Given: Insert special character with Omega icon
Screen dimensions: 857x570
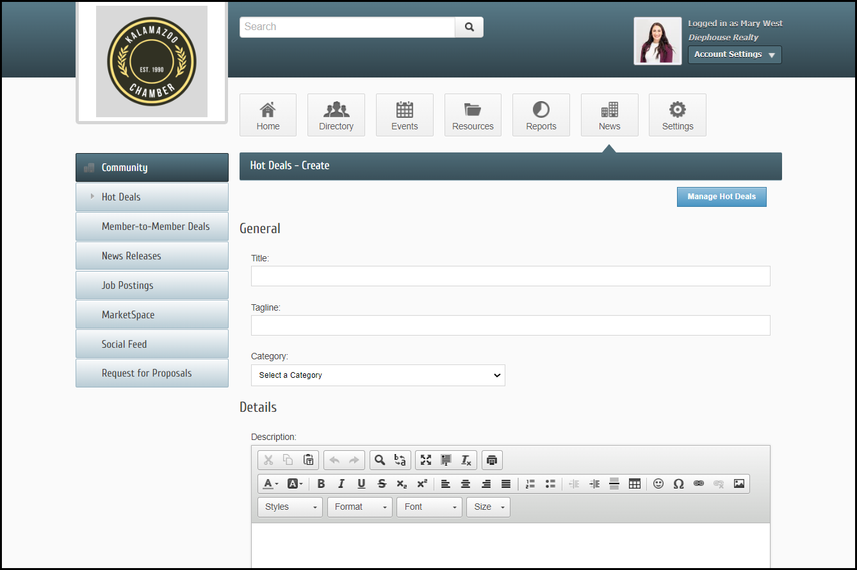Looking at the screenshot, I should click(678, 484).
